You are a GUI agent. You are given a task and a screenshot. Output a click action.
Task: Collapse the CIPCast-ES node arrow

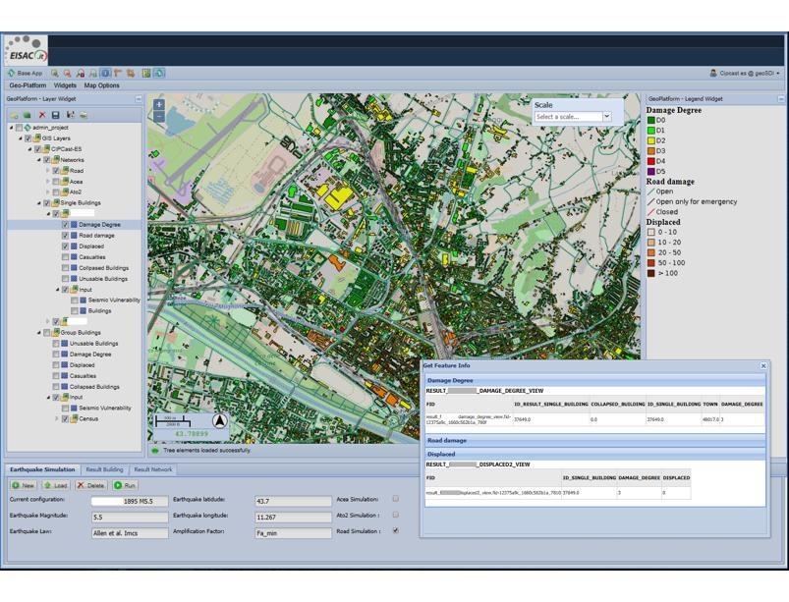pos(29,149)
